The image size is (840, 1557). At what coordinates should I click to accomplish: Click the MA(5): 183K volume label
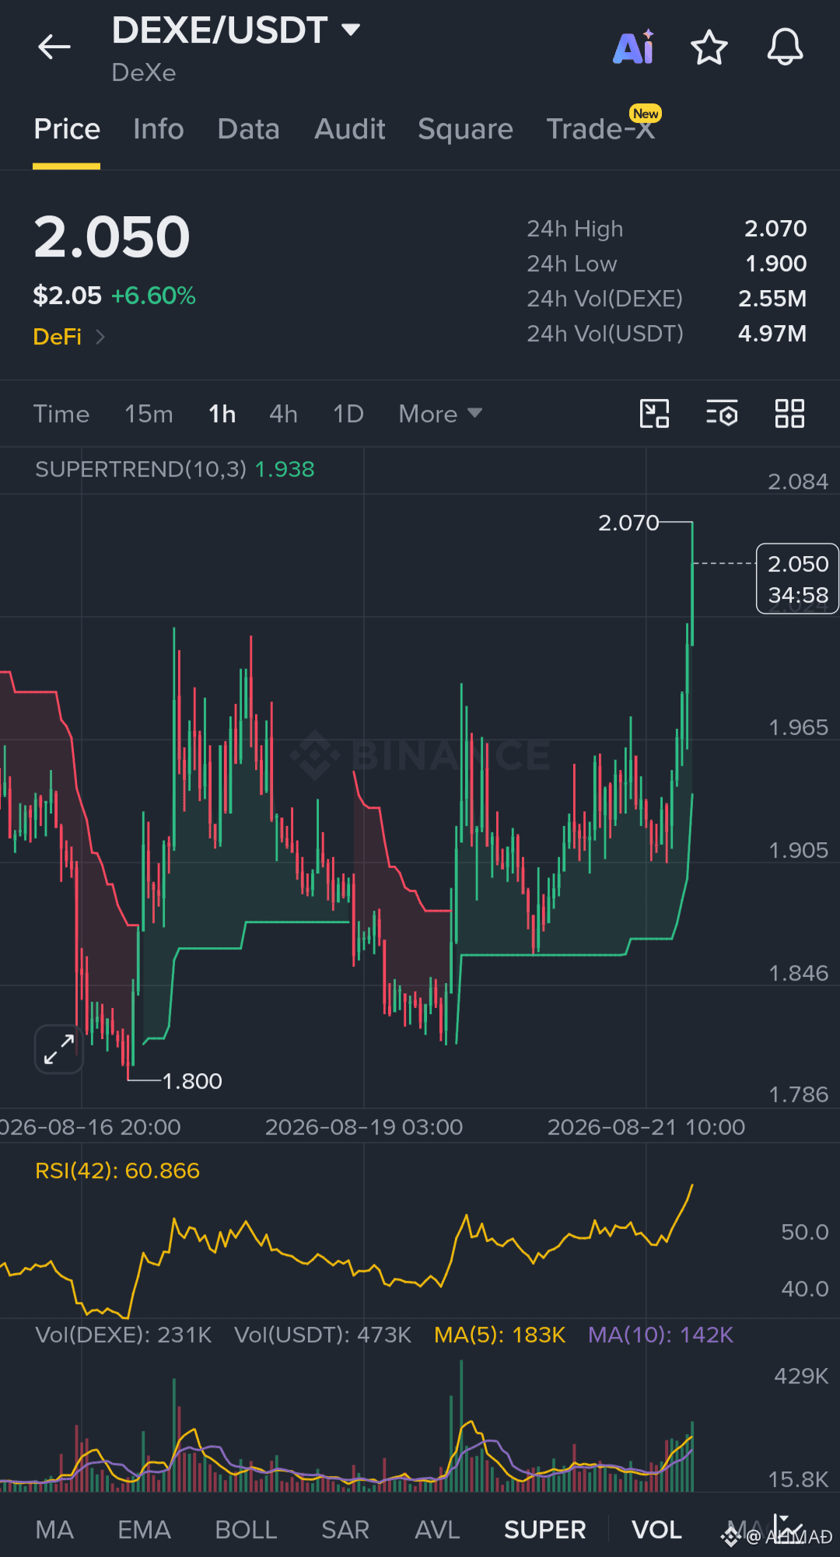499,1335
